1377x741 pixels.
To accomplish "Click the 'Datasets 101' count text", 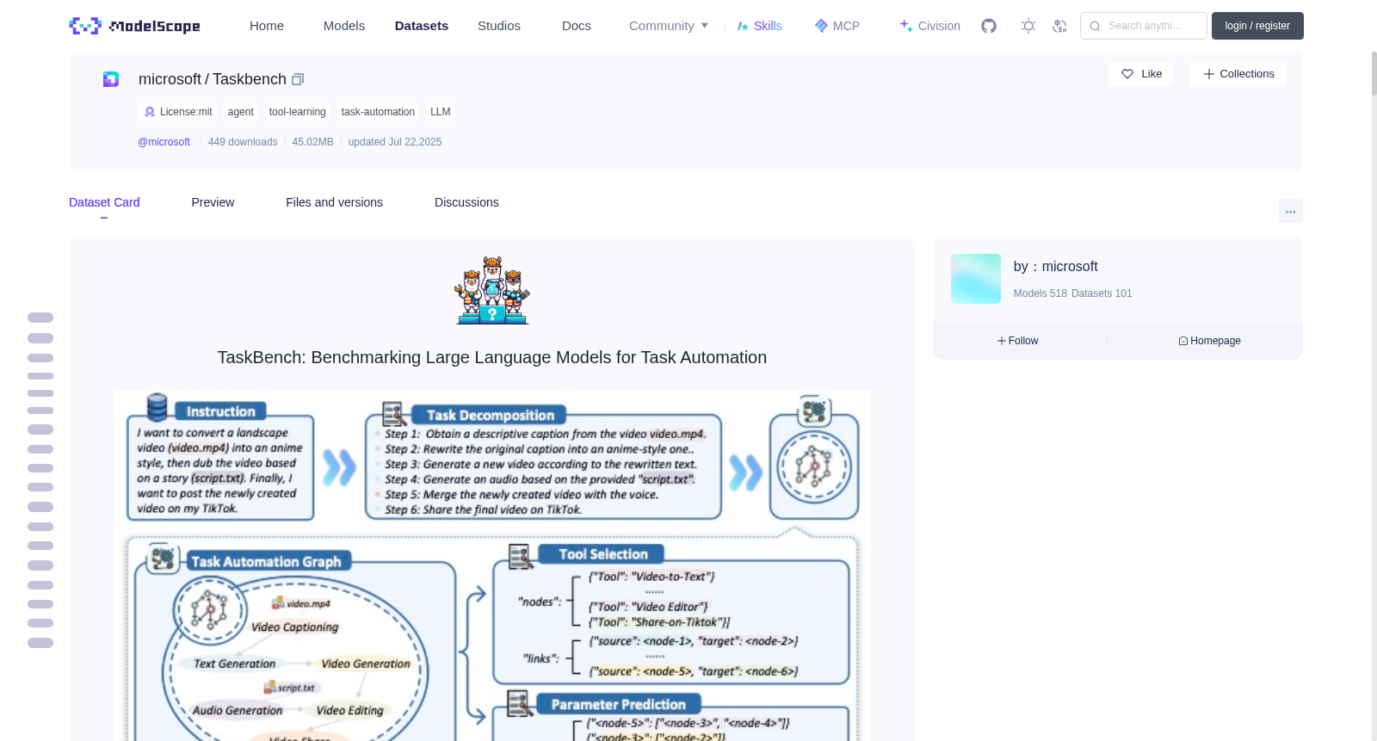I will (1102, 293).
